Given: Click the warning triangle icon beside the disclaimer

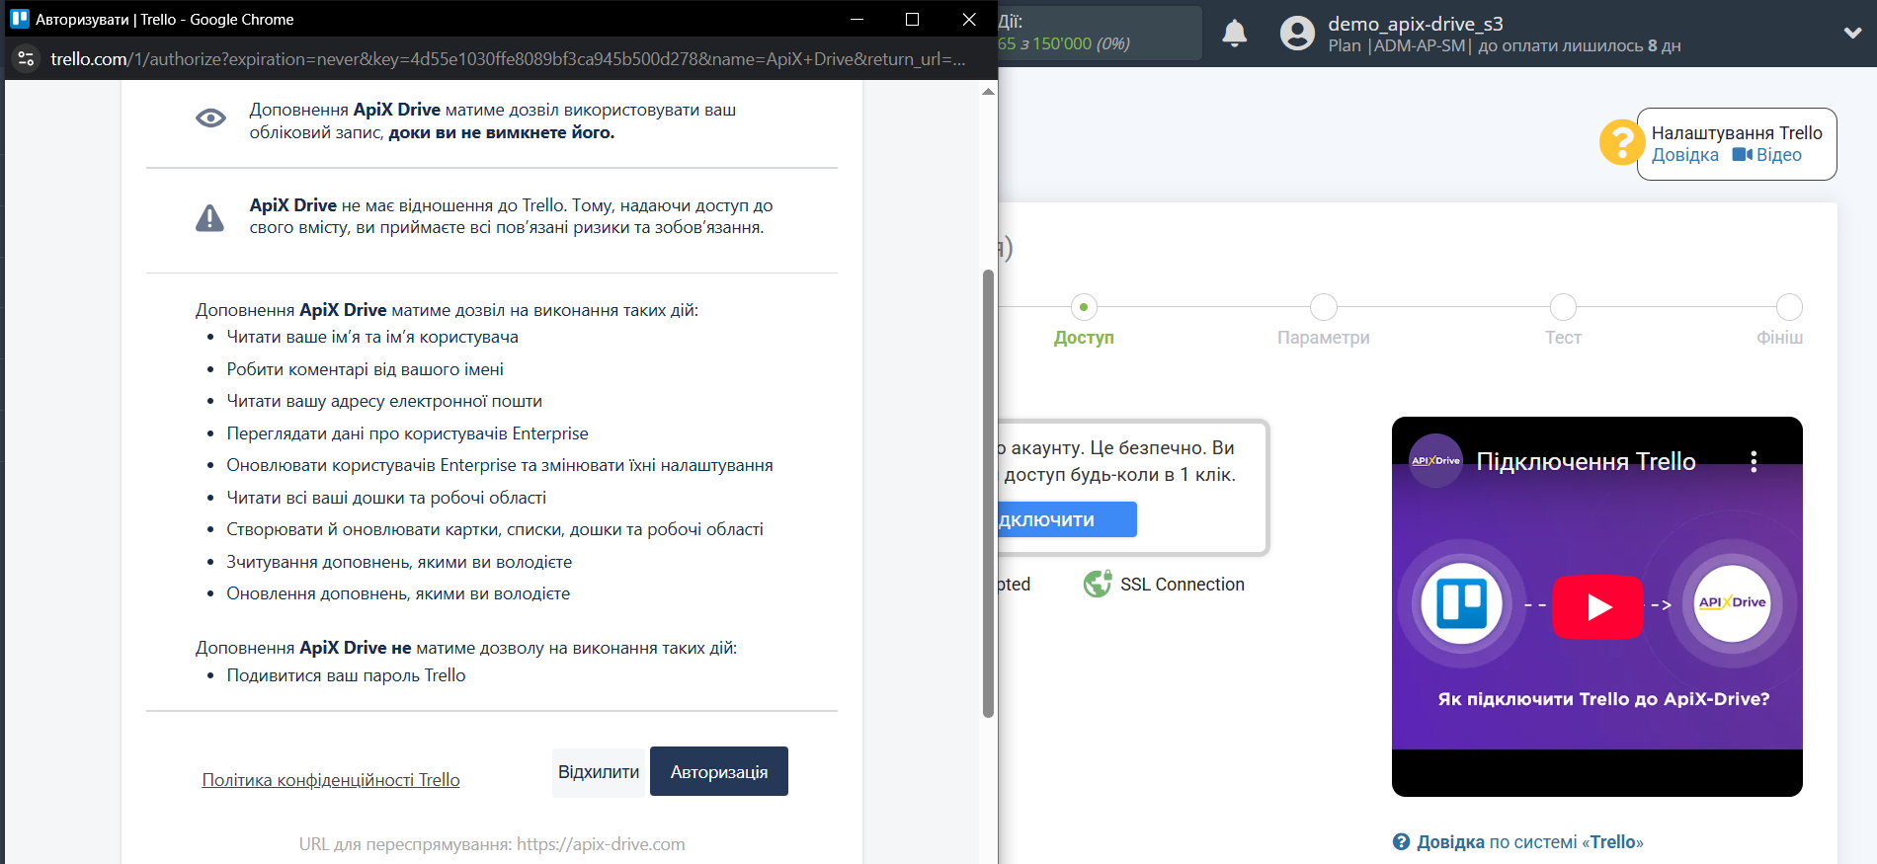Looking at the screenshot, I should click(x=209, y=217).
